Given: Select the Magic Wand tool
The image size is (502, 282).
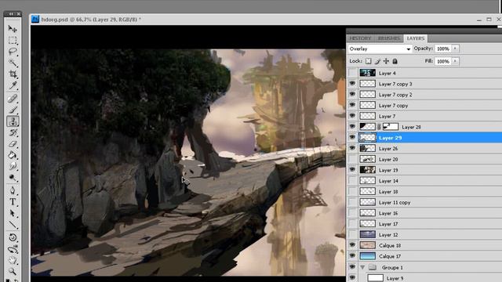Looking at the screenshot, I should pos(13,63).
